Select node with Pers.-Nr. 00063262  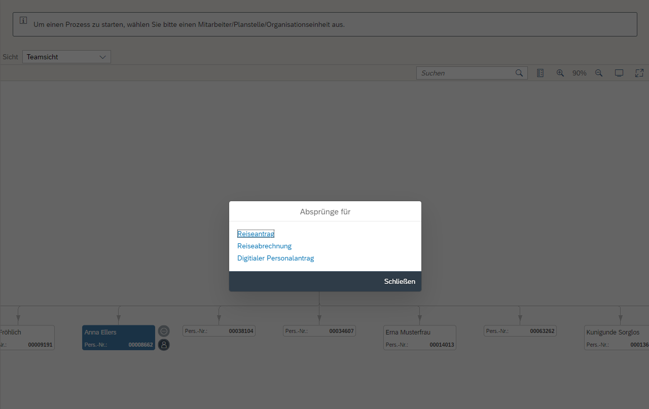[x=520, y=331]
